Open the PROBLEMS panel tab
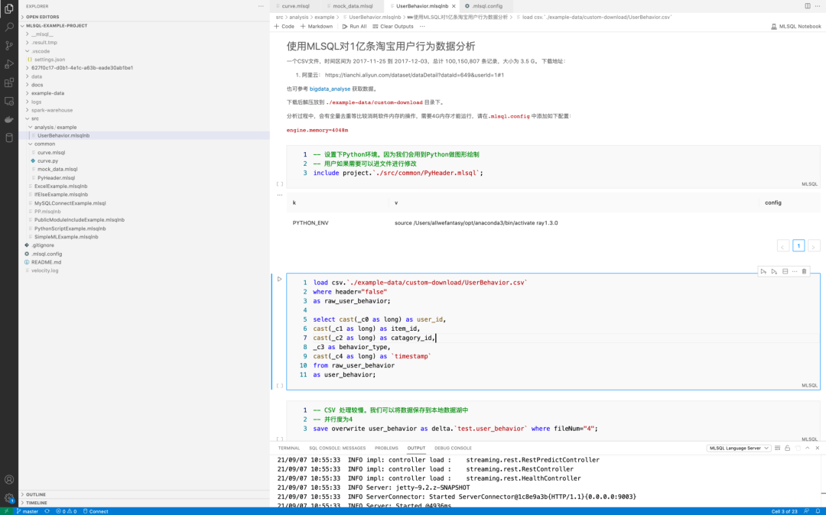 pos(386,449)
